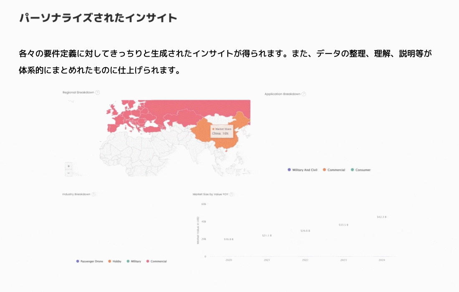This screenshot has height=292, width=459.
Task: Toggle Commercial in the Industry Breakdown legend
Action: click(156, 262)
